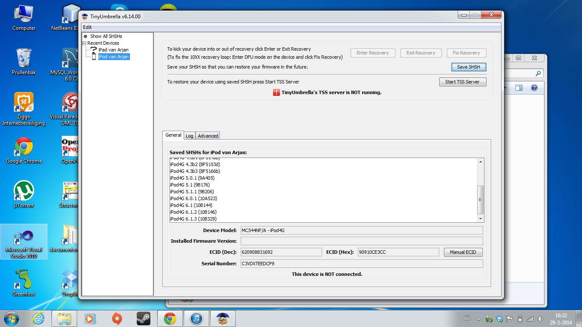582x327 pixels.
Task: Click the Enter Recovery button
Action: coord(373,53)
